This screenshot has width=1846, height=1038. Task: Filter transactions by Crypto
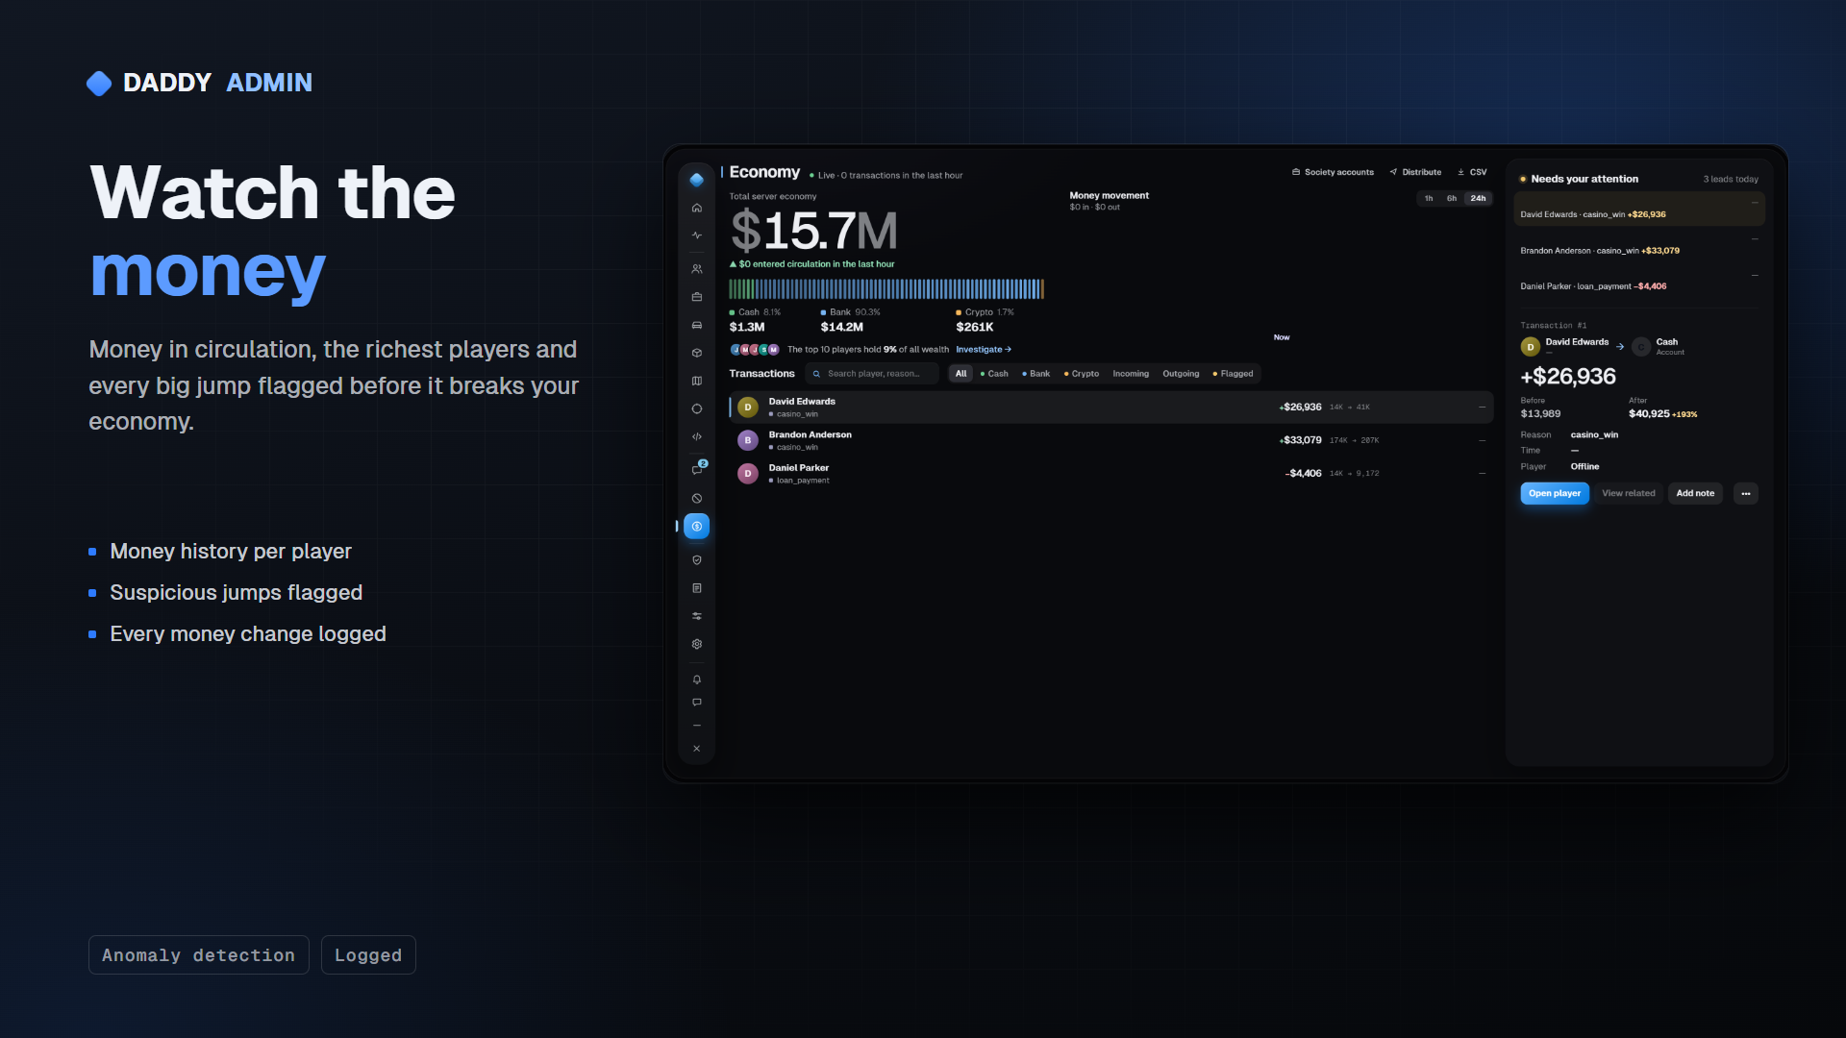[x=1082, y=374]
